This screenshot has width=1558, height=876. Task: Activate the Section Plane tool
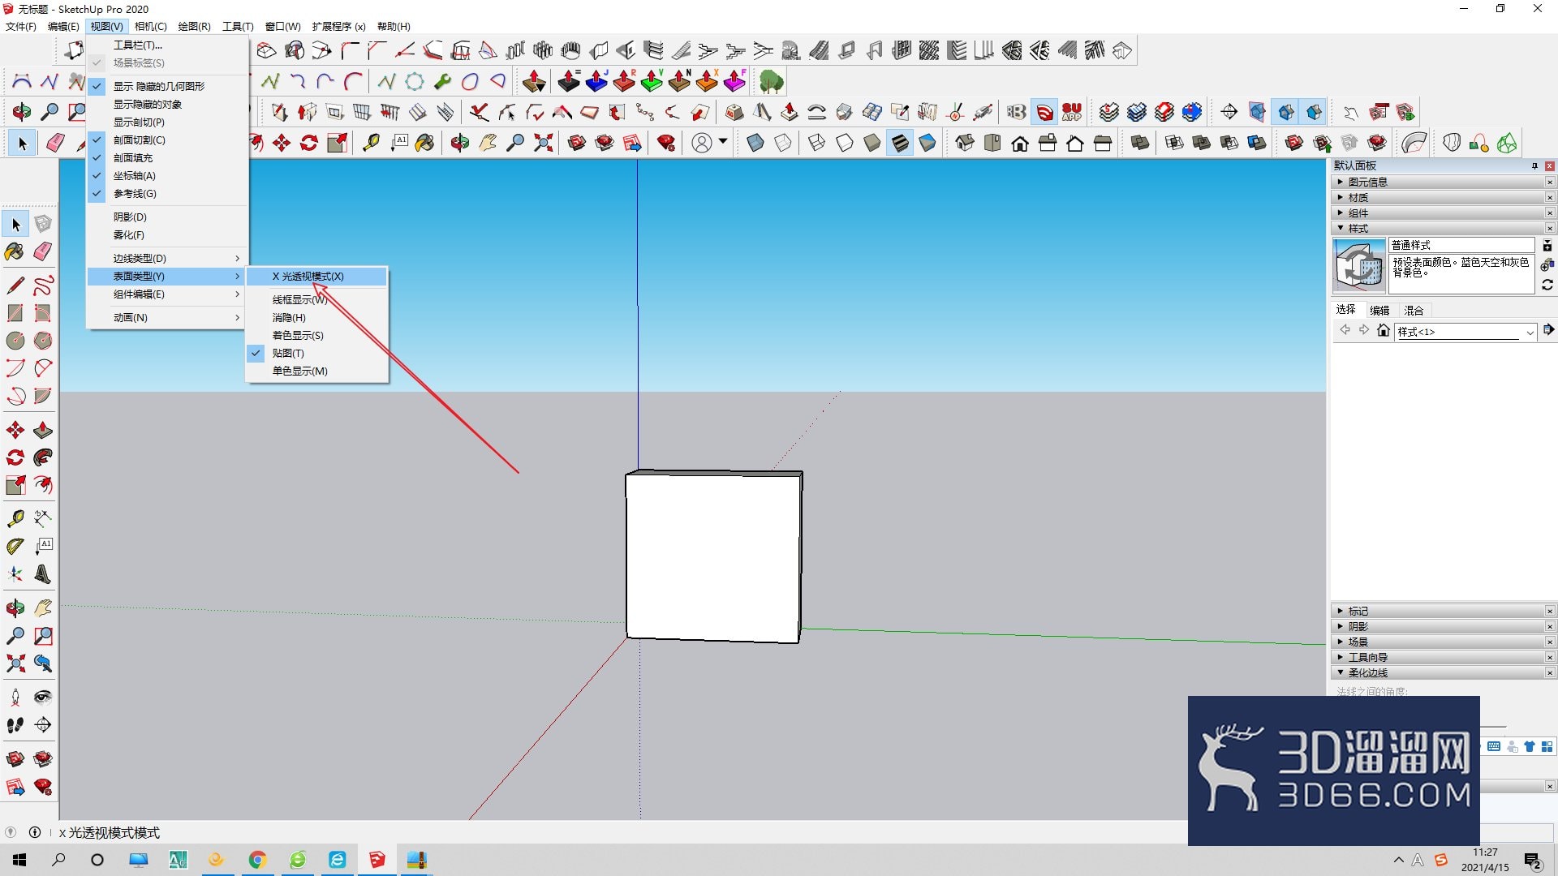(x=43, y=725)
